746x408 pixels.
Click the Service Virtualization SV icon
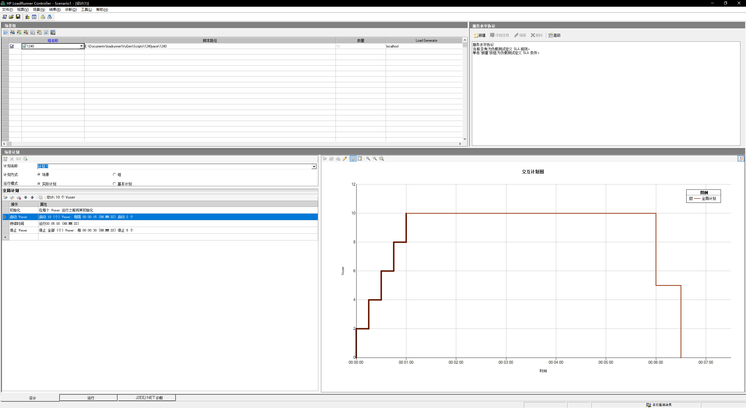coord(53,32)
